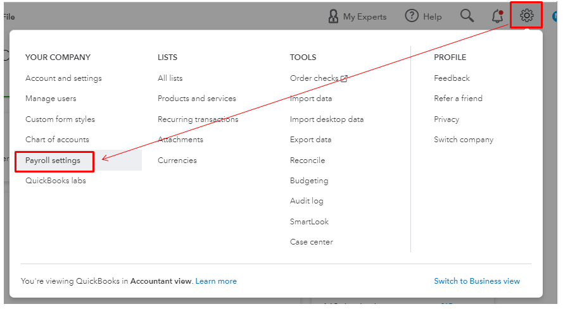The width and height of the screenshot is (563, 309).
Task: Open Account and settings
Action: coord(63,78)
